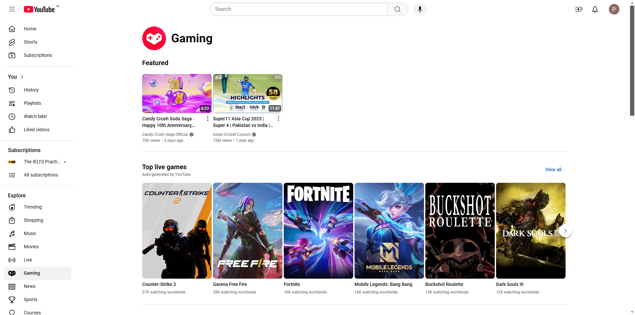Activate voice search microphone
Screen dimensions: 635x315
(420, 9)
